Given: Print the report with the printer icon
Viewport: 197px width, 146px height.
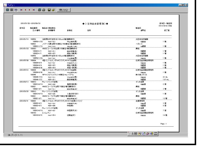Looking at the screenshot, I should [44, 10].
